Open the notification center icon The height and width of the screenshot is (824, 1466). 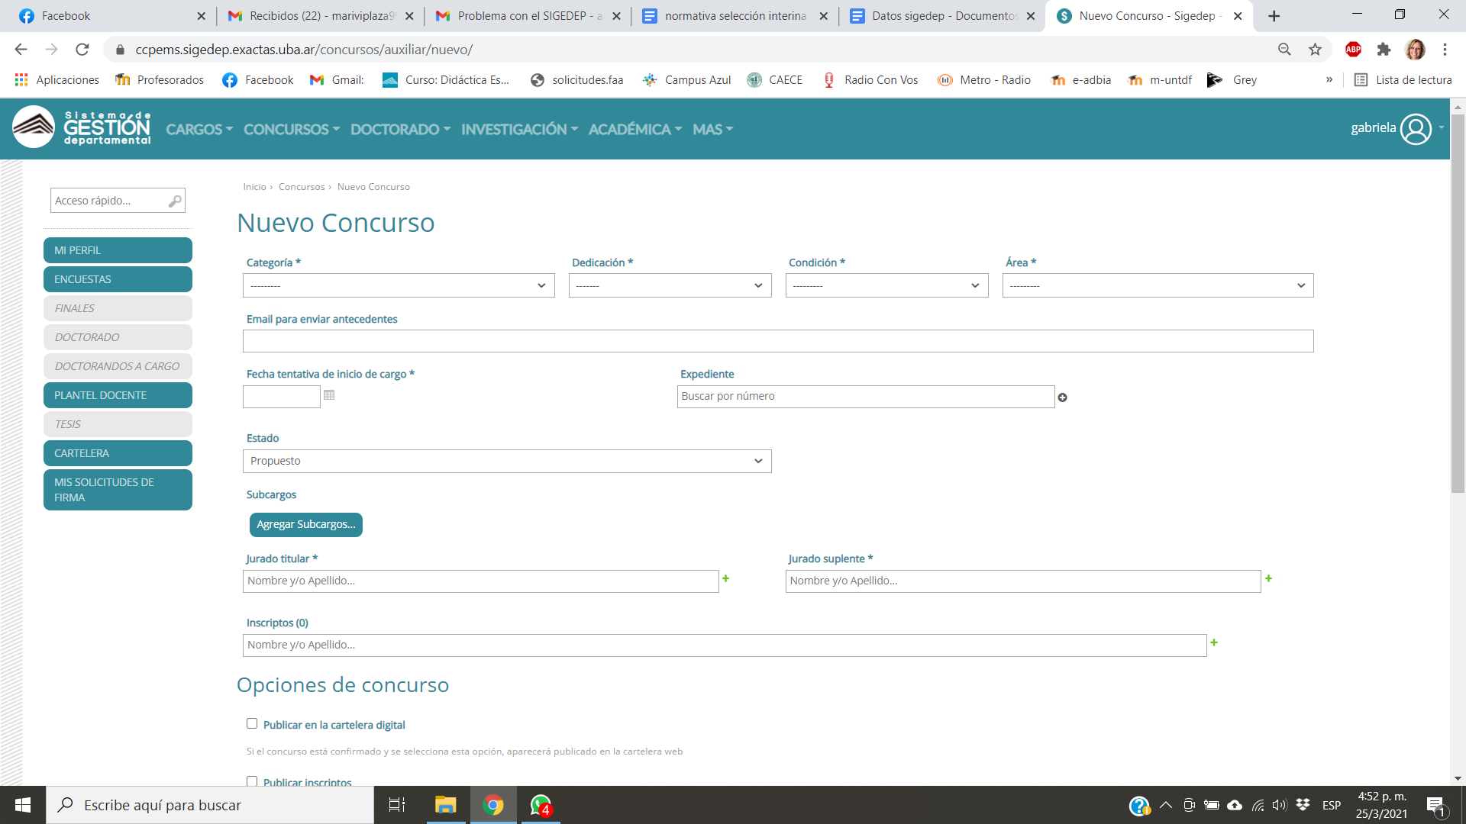pyautogui.click(x=1435, y=806)
